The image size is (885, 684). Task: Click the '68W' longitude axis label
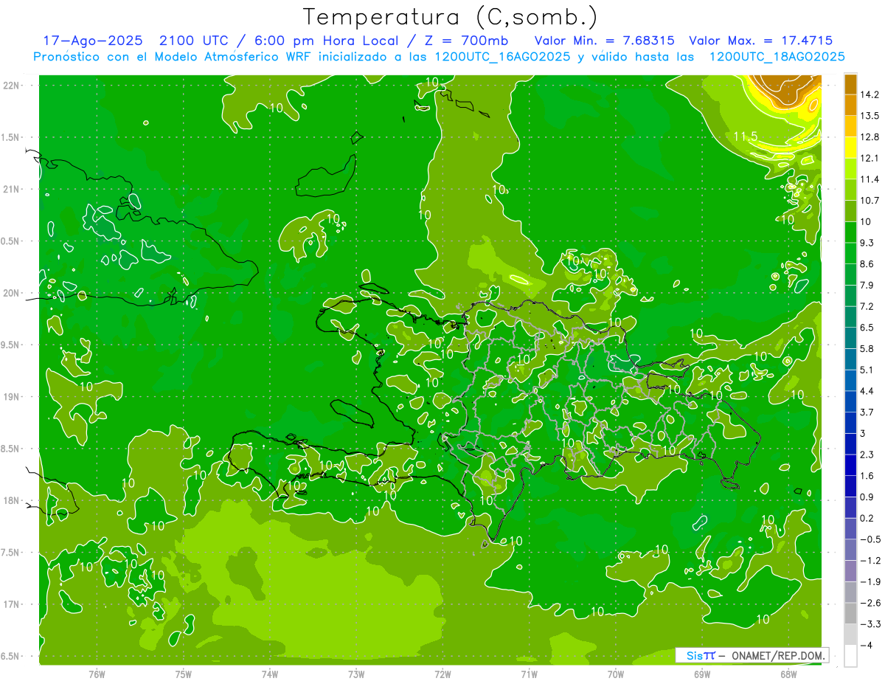pyautogui.click(x=788, y=674)
